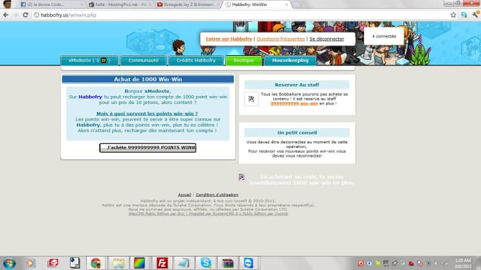Open the 'Housekeeping' navigation tab
Viewport: 481px width, 270px height.
[x=290, y=61]
